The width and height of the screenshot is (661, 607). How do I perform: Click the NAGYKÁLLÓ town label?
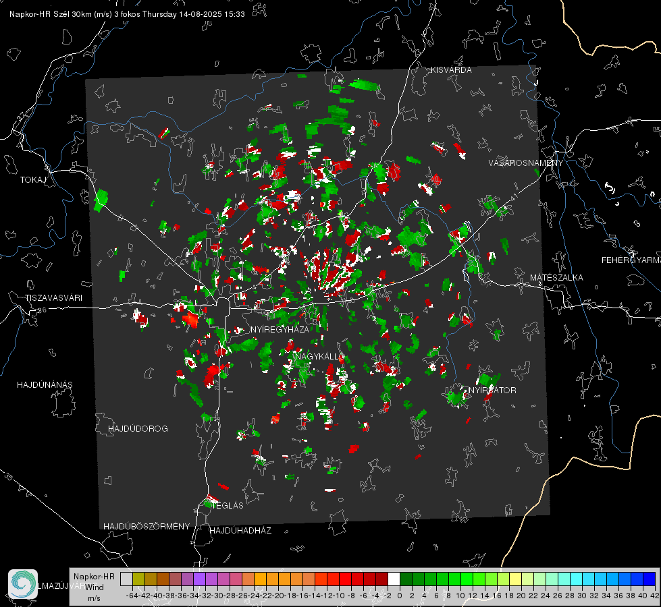320,356
